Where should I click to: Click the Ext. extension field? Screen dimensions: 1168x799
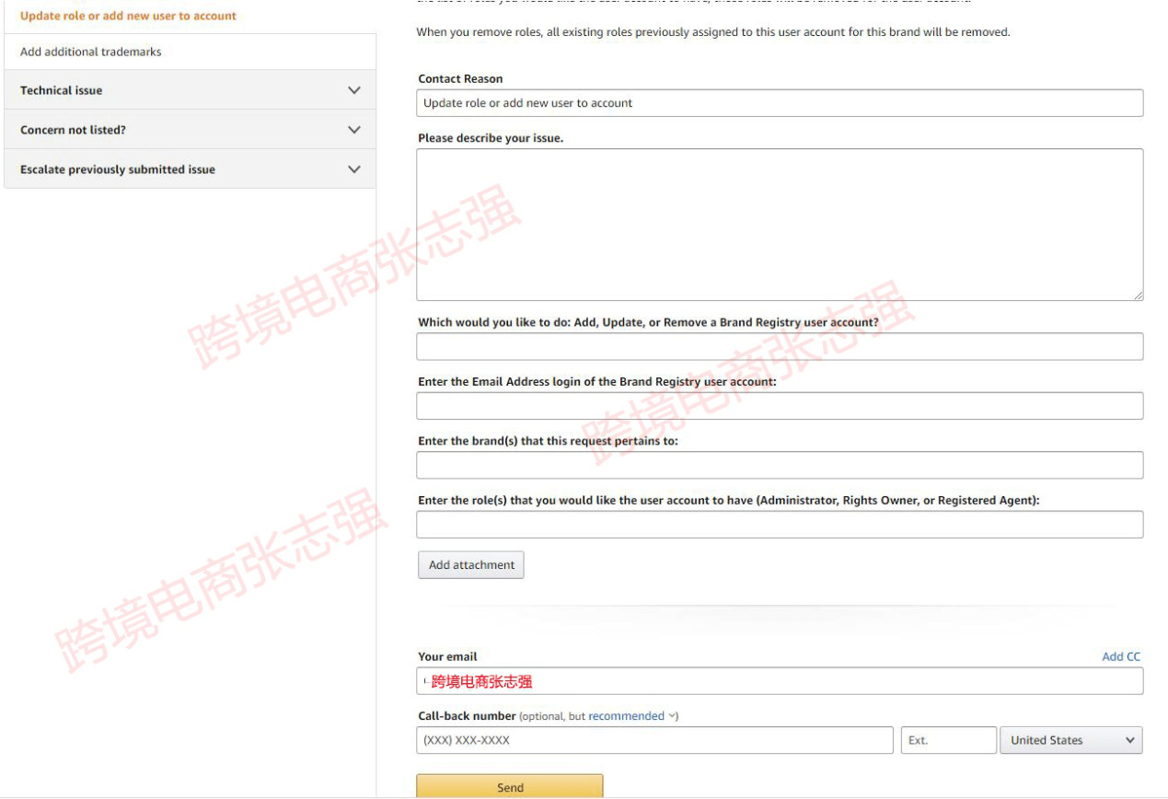[948, 740]
